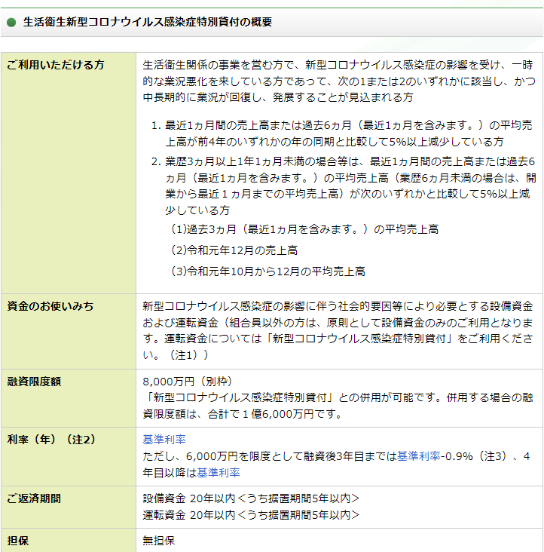This screenshot has width=544, height=552.
Task: Follow the 基準利率 link before -0.9%
Action: coord(418,456)
